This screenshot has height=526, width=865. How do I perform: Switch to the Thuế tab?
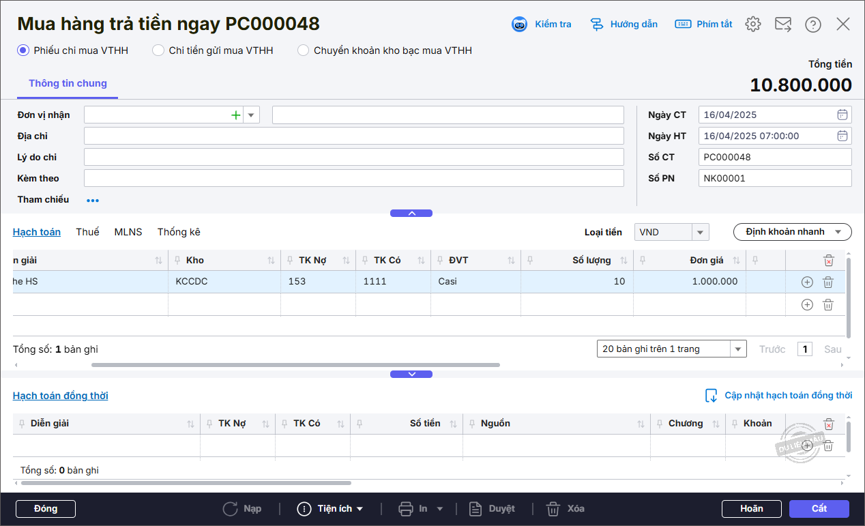pos(87,232)
